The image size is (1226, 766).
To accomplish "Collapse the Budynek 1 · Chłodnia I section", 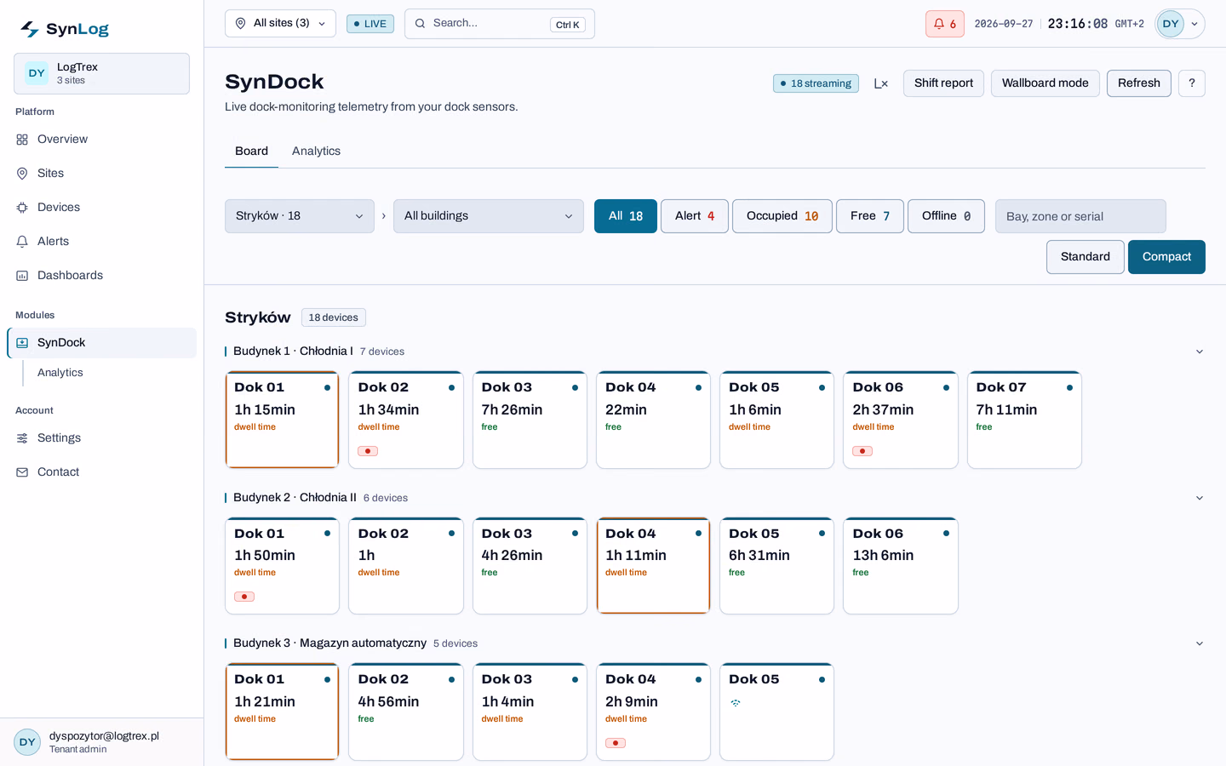I will 1200,352.
